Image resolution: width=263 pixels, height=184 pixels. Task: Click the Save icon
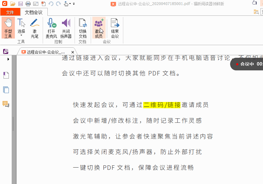pyautogui.click(x=20, y=3)
